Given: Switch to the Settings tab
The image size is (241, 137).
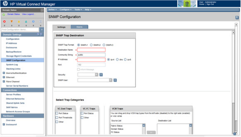Looking at the screenshot, I should click(x=61, y=27).
